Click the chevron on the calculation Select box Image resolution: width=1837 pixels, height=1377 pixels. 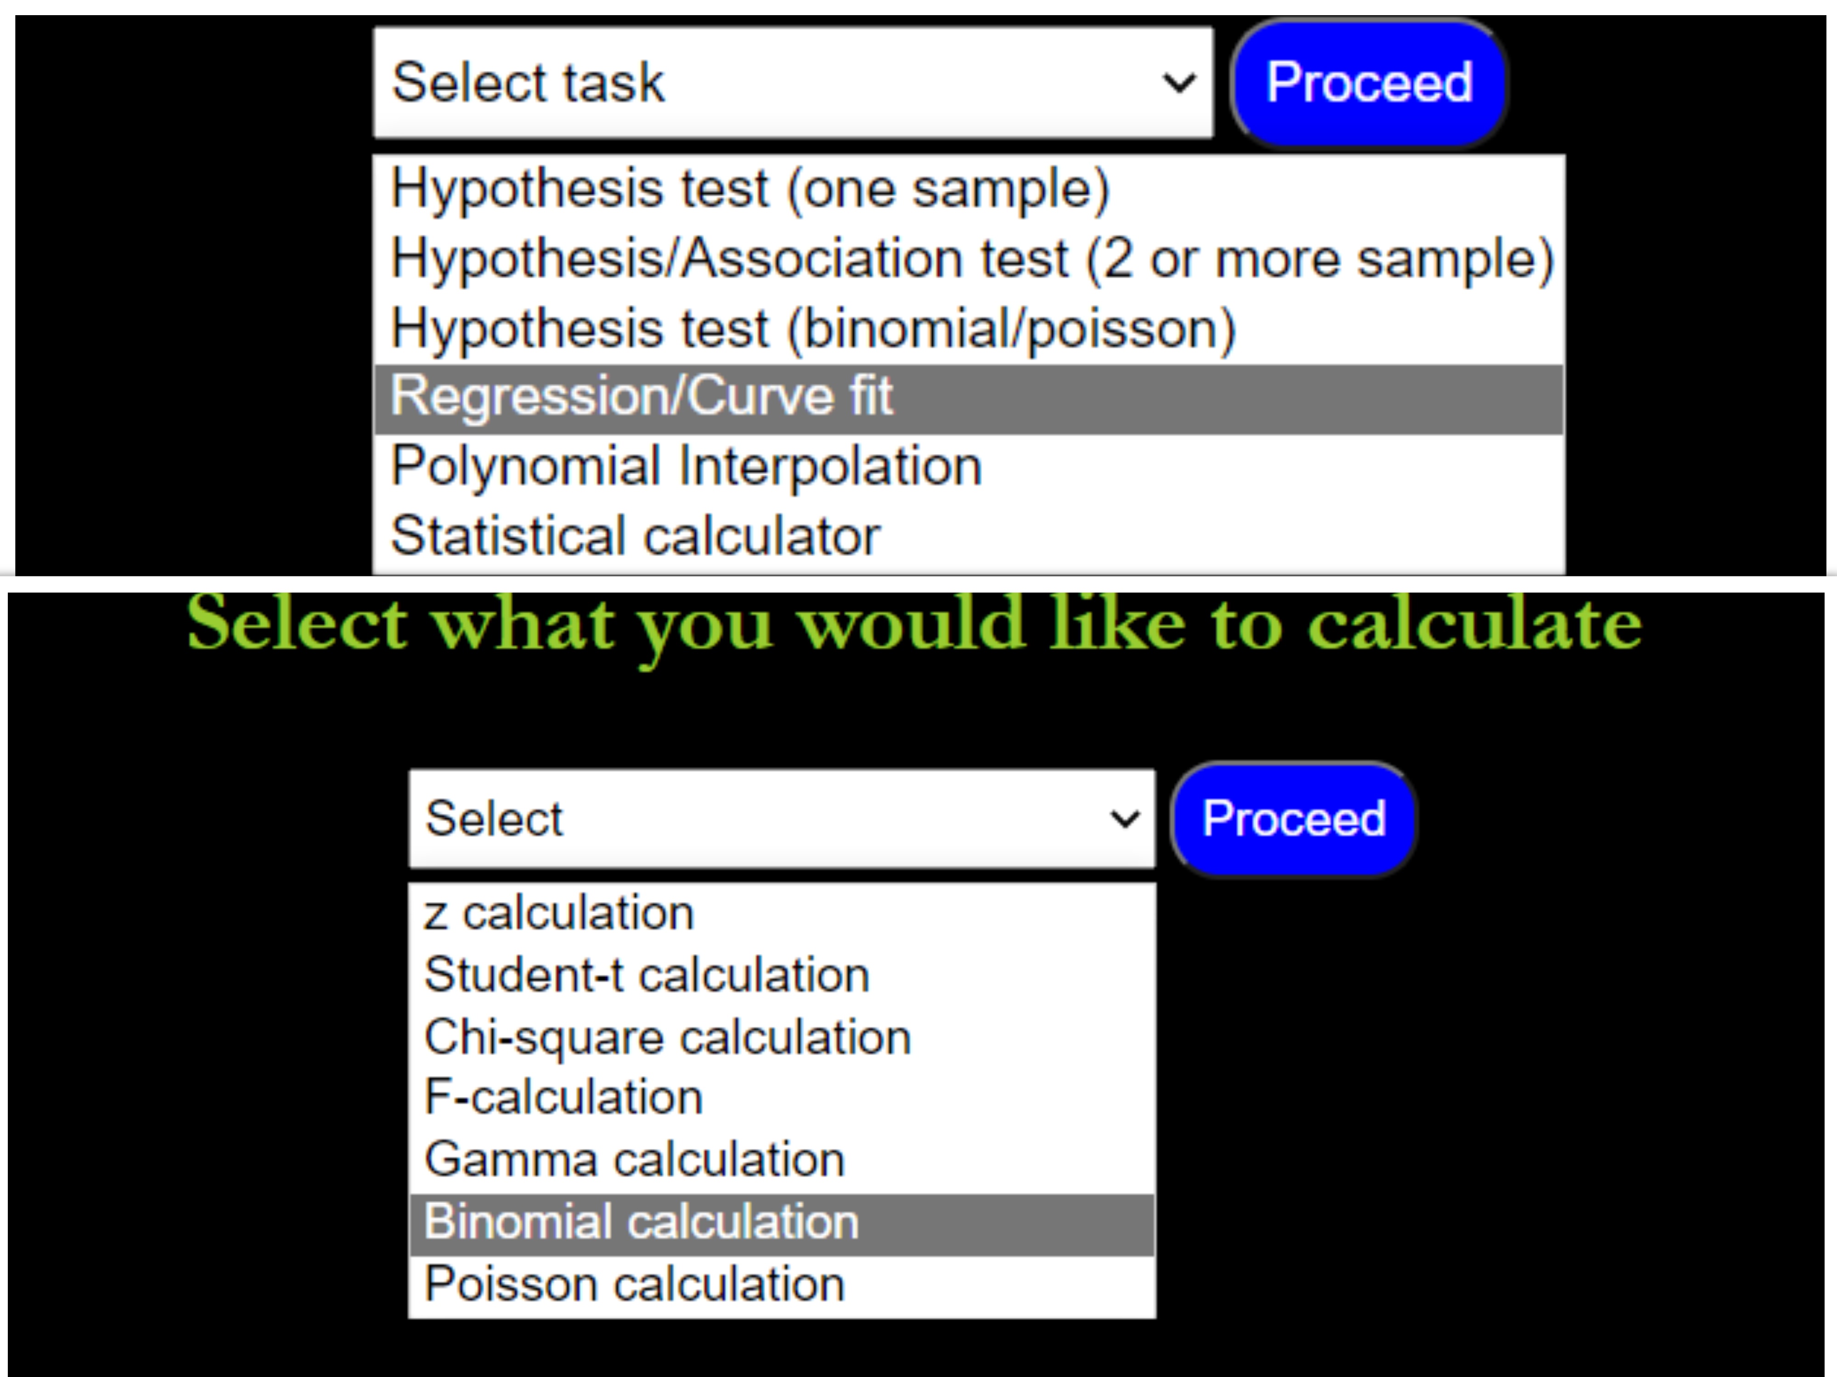[1124, 819]
